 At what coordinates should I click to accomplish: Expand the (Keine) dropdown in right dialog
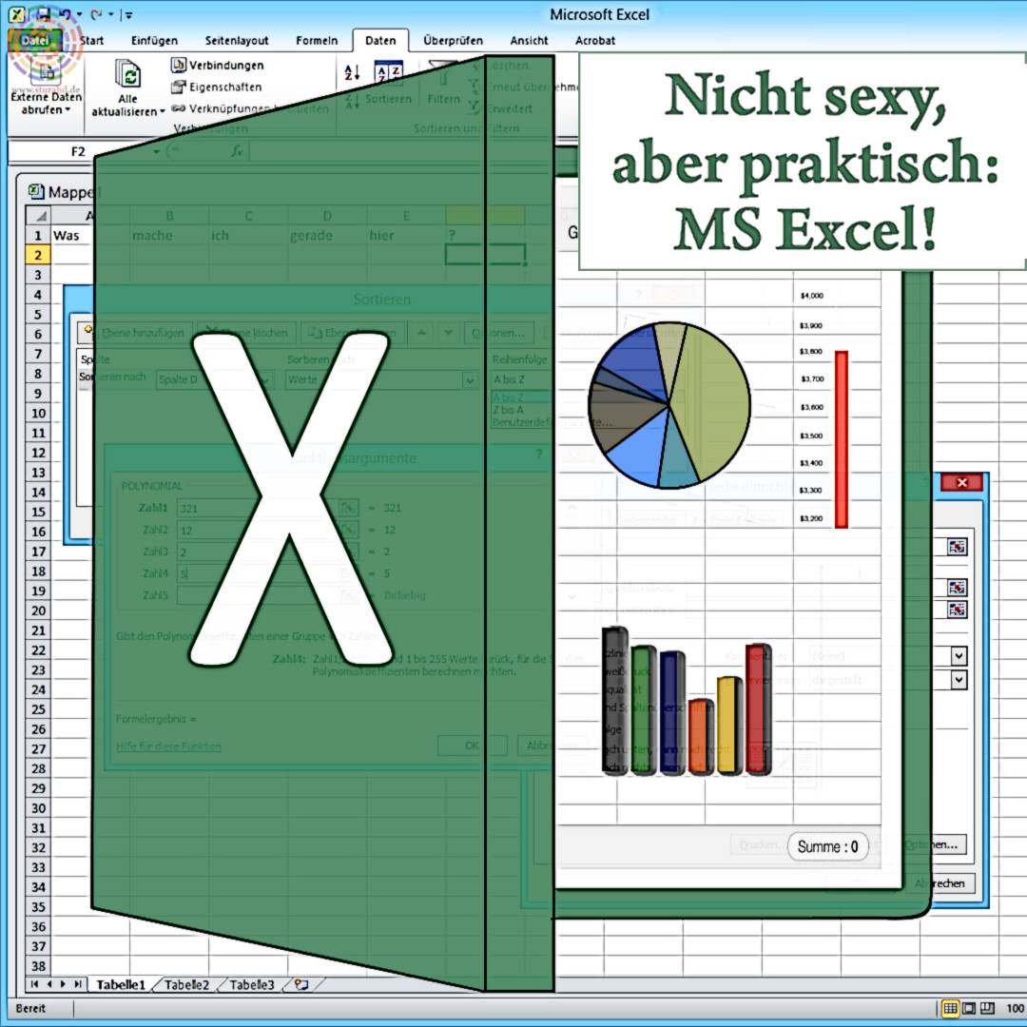tap(959, 655)
